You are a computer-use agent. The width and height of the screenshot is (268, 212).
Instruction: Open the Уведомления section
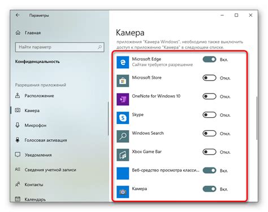click(x=38, y=155)
